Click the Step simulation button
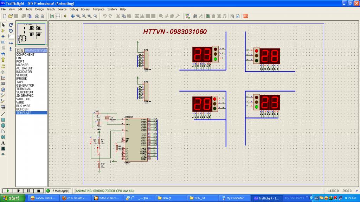This screenshot has width=360, height=202. (x=18, y=191)
